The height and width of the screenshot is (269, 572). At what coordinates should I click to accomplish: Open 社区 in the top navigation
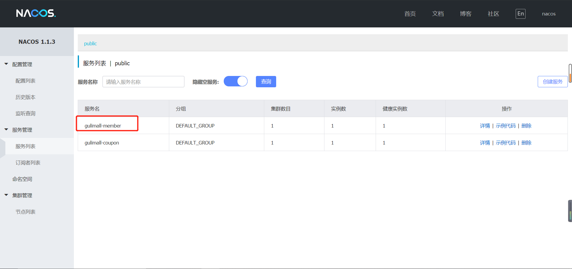coord(493,14)
